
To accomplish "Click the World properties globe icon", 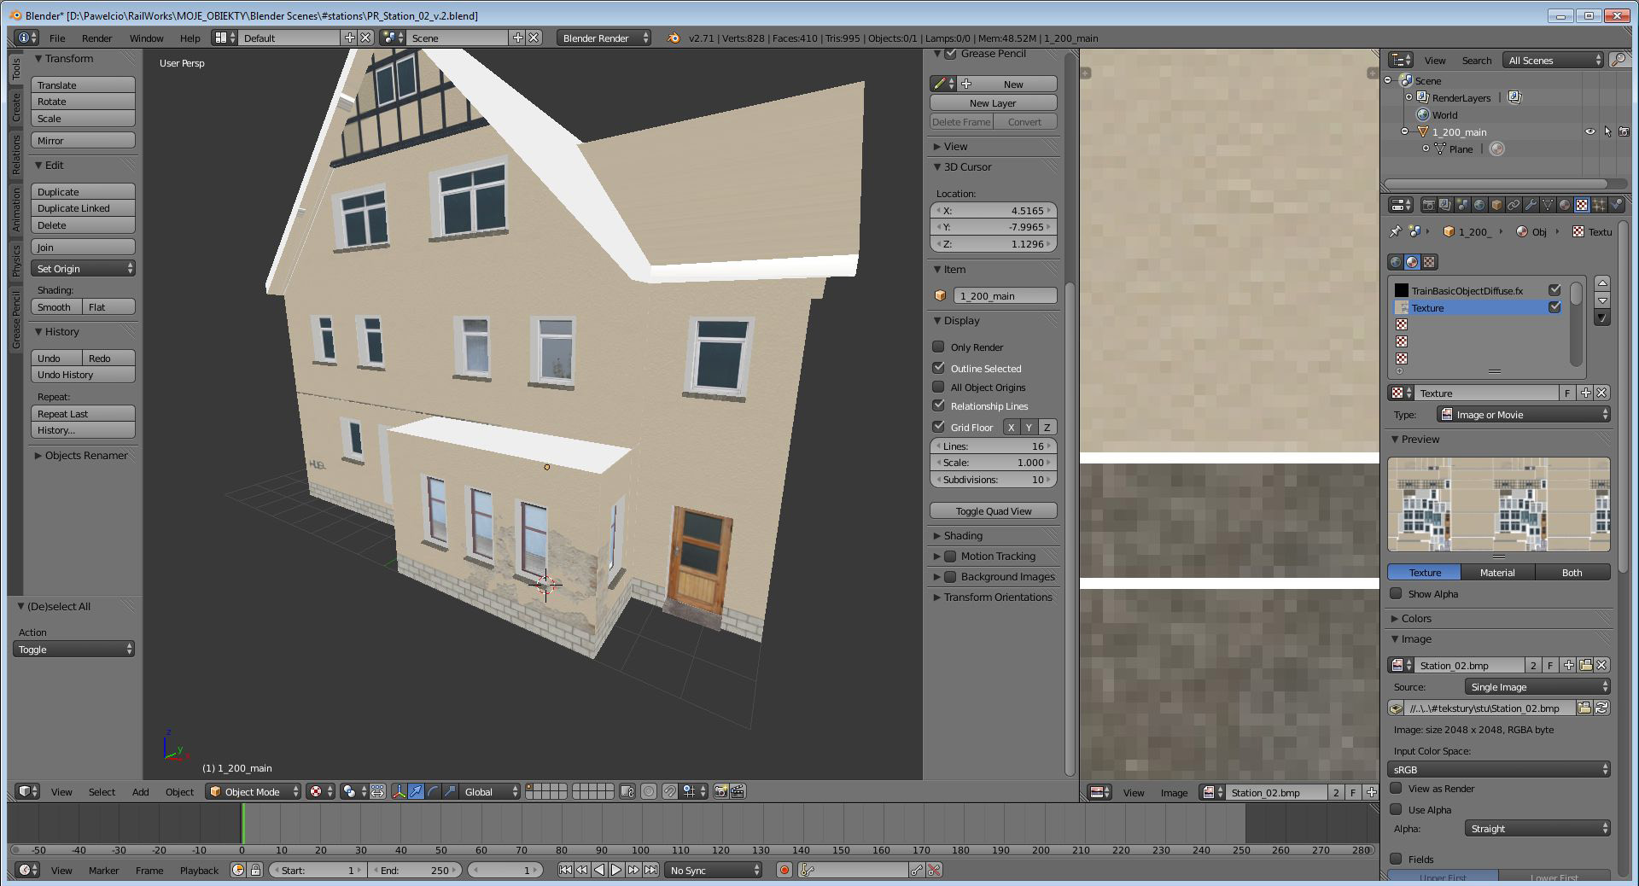I will (1479, 205).
